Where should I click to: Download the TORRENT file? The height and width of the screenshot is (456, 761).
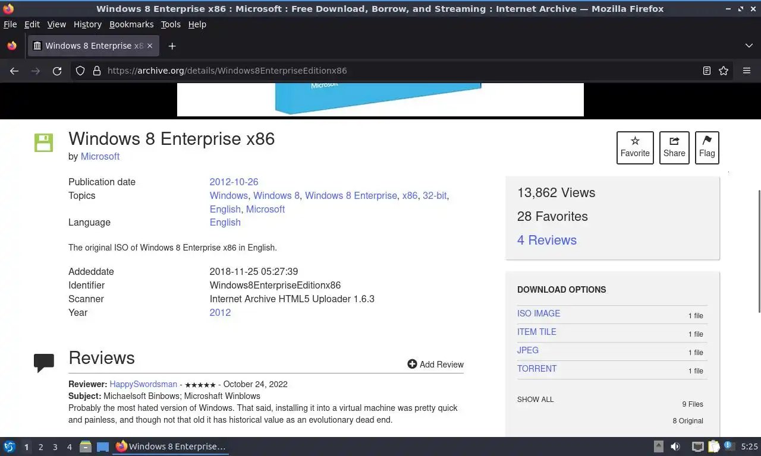click(x=537, y=369)
